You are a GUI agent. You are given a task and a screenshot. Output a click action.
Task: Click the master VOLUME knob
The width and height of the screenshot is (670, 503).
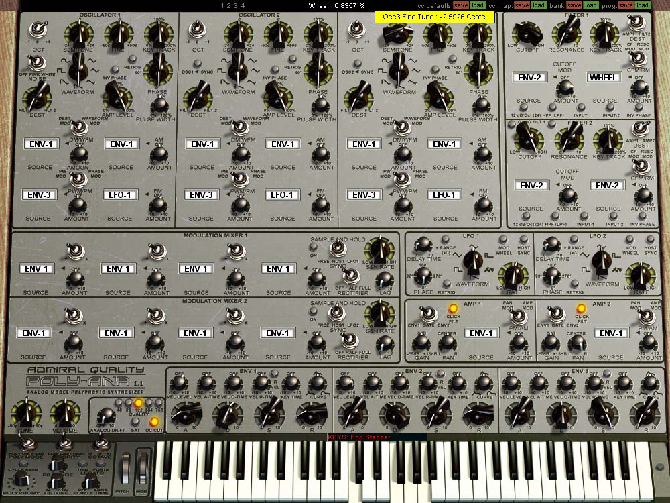(65, 414)
